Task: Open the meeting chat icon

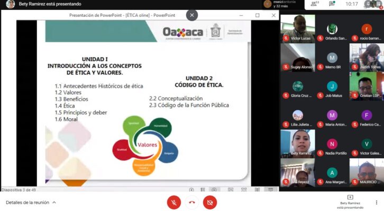Action: coord(332,4)
